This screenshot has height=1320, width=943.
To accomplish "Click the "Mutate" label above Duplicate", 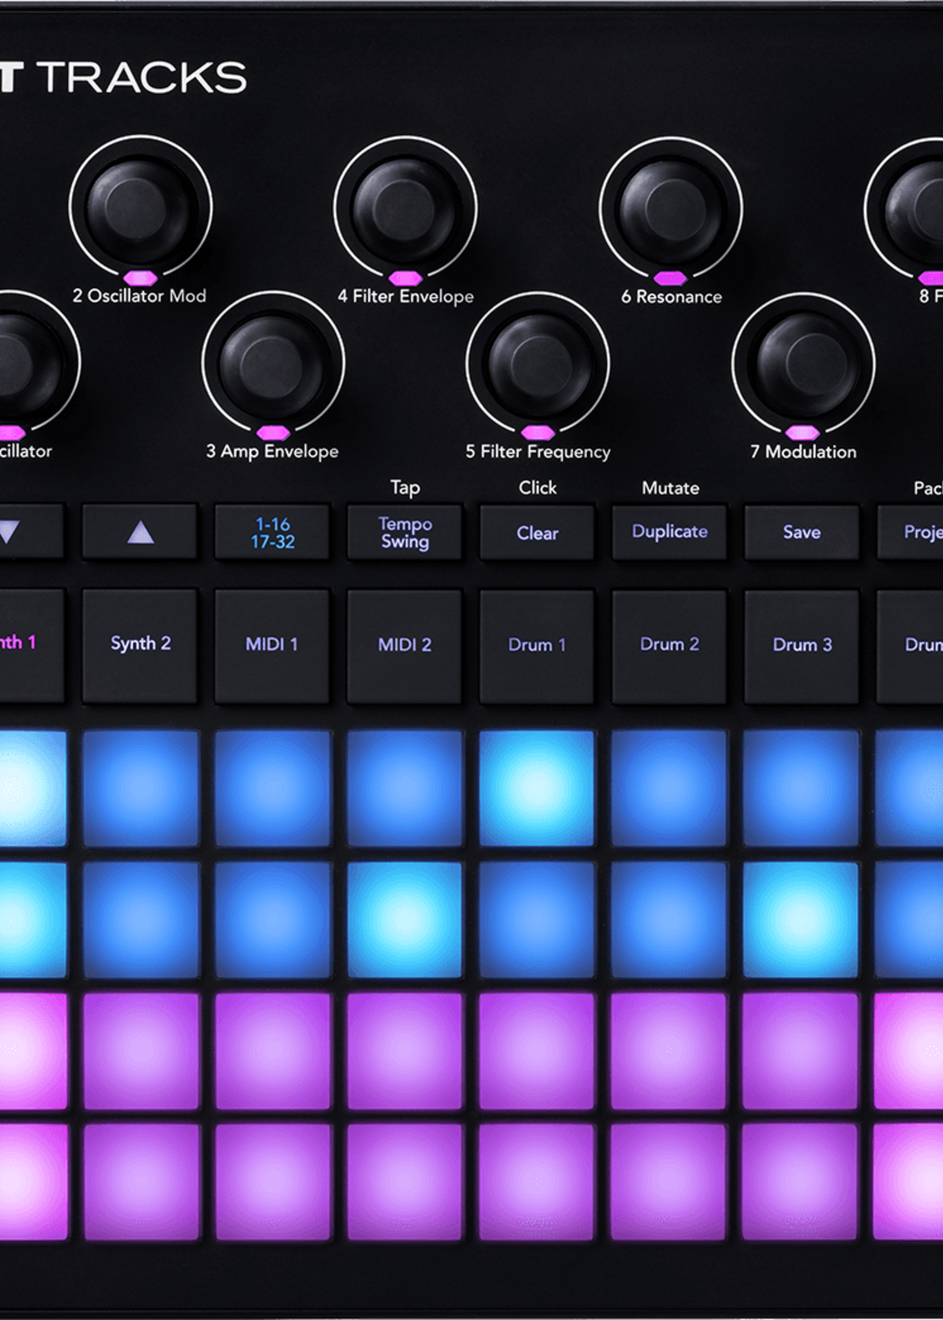I will click(670, 488).
